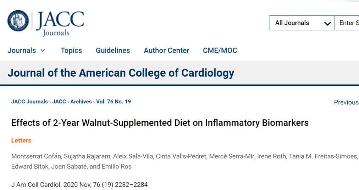The image size is (359, 190).
Task: Click author name Montserrat Cofán
Action: coord(36,156)
